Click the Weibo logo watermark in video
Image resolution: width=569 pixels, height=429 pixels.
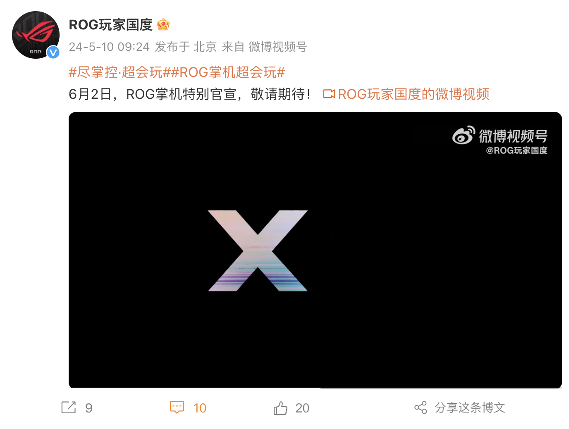coord(463,135)
